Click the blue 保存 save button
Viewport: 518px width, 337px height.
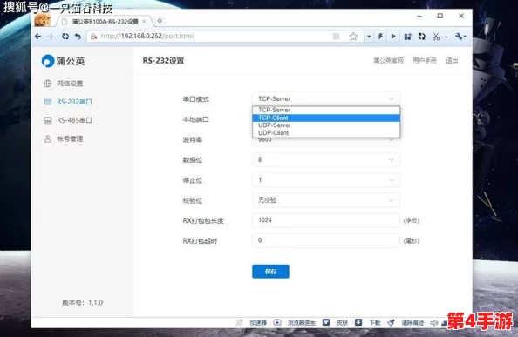click(270, 272)
